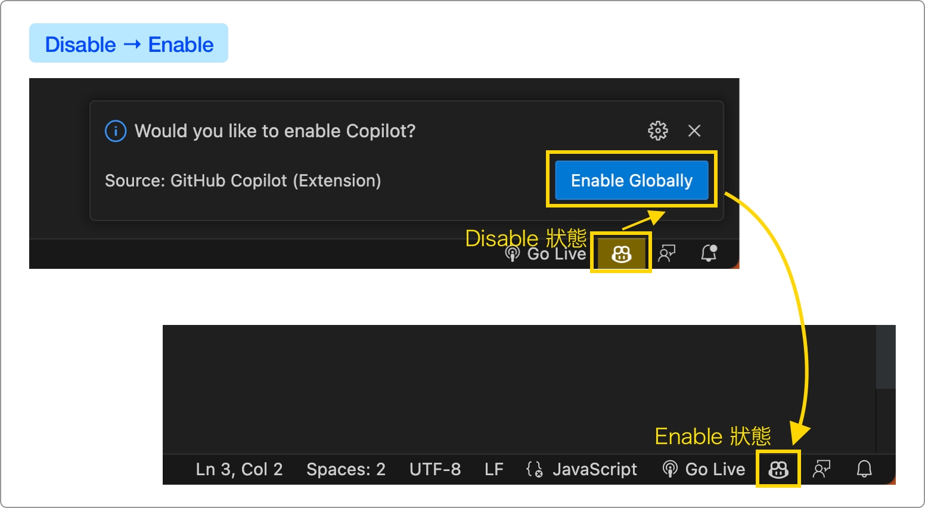The image size is (925, 508).
Task: Open the JavaScript language mode picker
Action: [594, 469]
